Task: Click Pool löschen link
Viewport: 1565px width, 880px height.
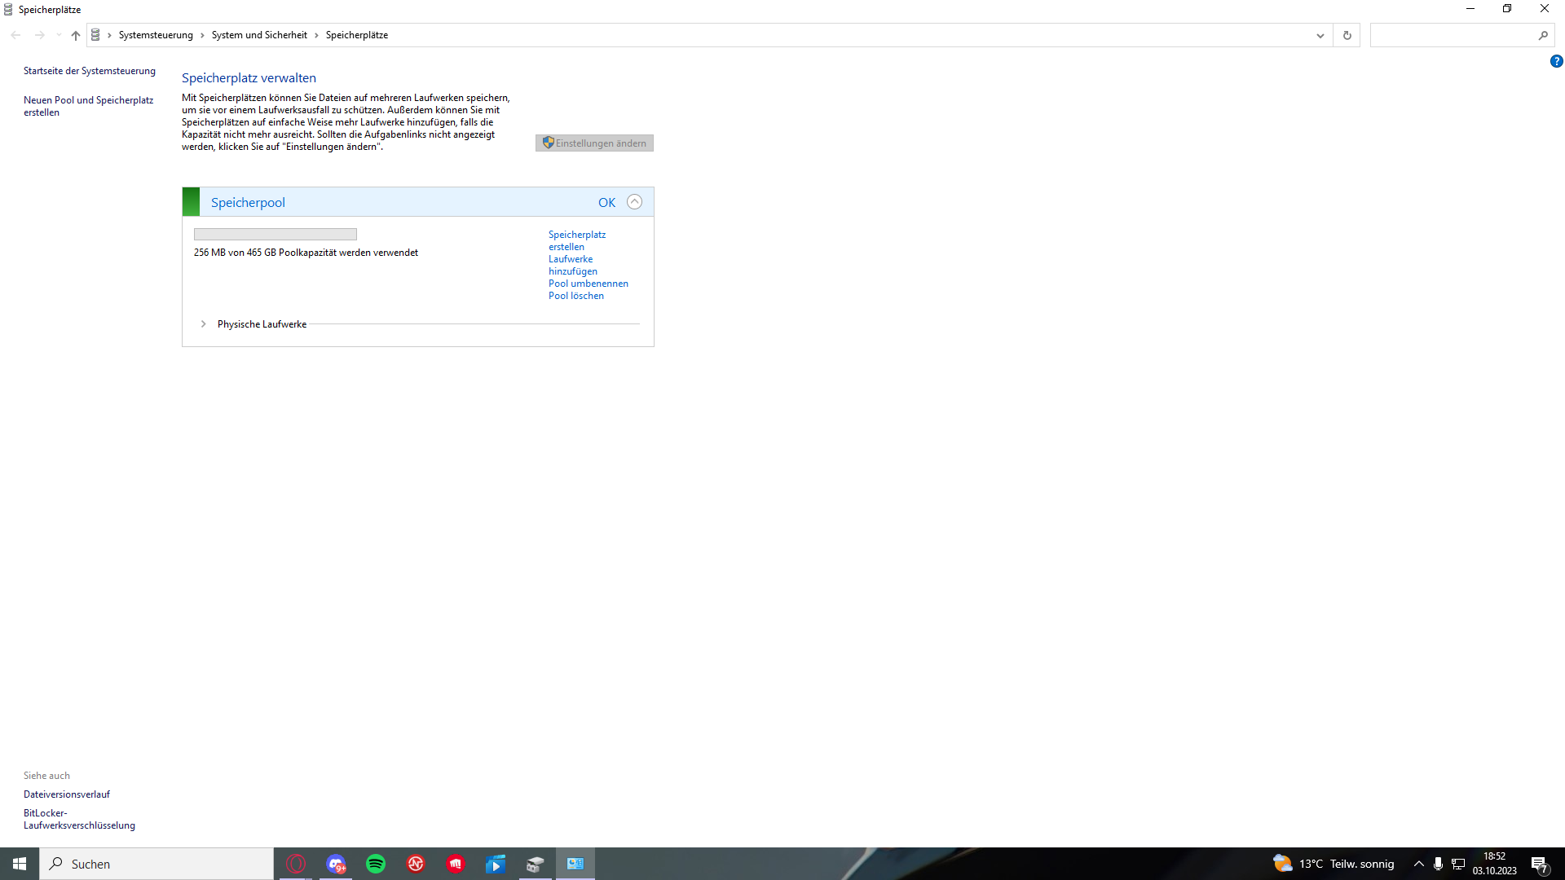Action: [x=575, y=296]
